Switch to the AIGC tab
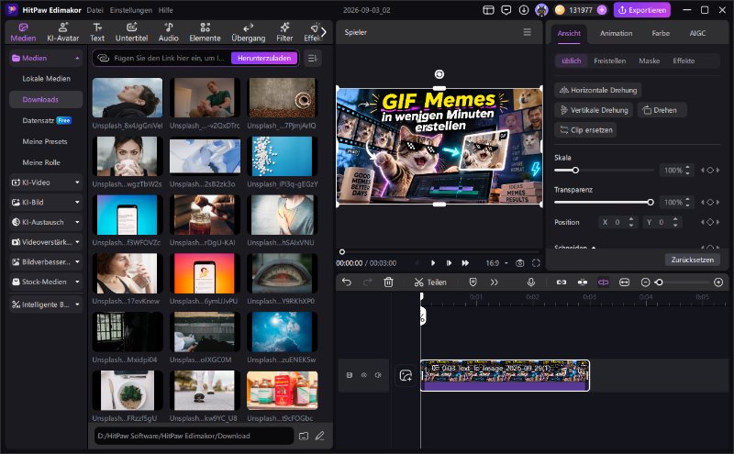The width and height of the screenshot is (734, 454). (697, 33)
